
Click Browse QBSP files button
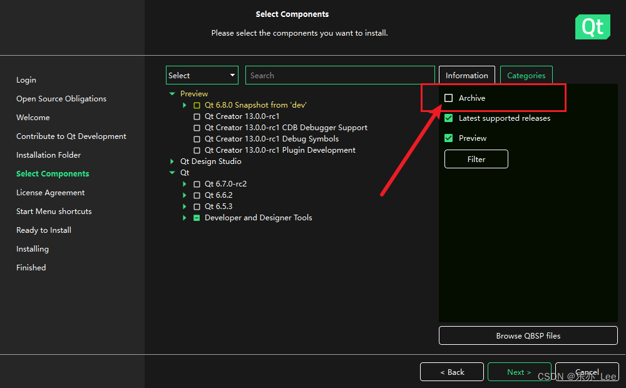click(x=528, y=335)
